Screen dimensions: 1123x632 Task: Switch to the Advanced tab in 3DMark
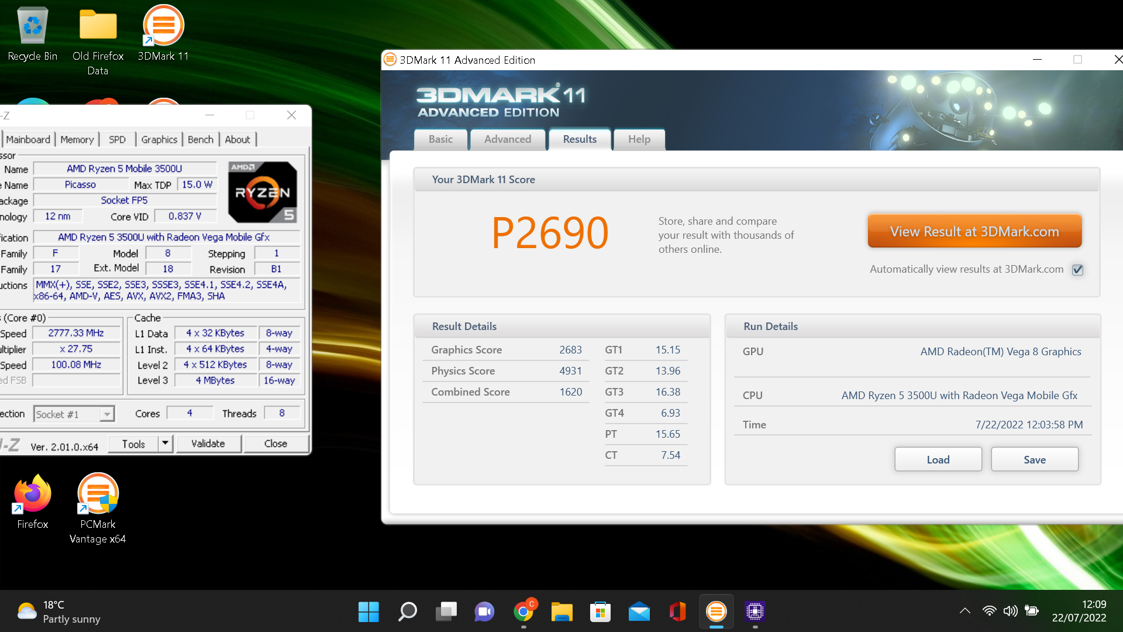click(508, 139)
